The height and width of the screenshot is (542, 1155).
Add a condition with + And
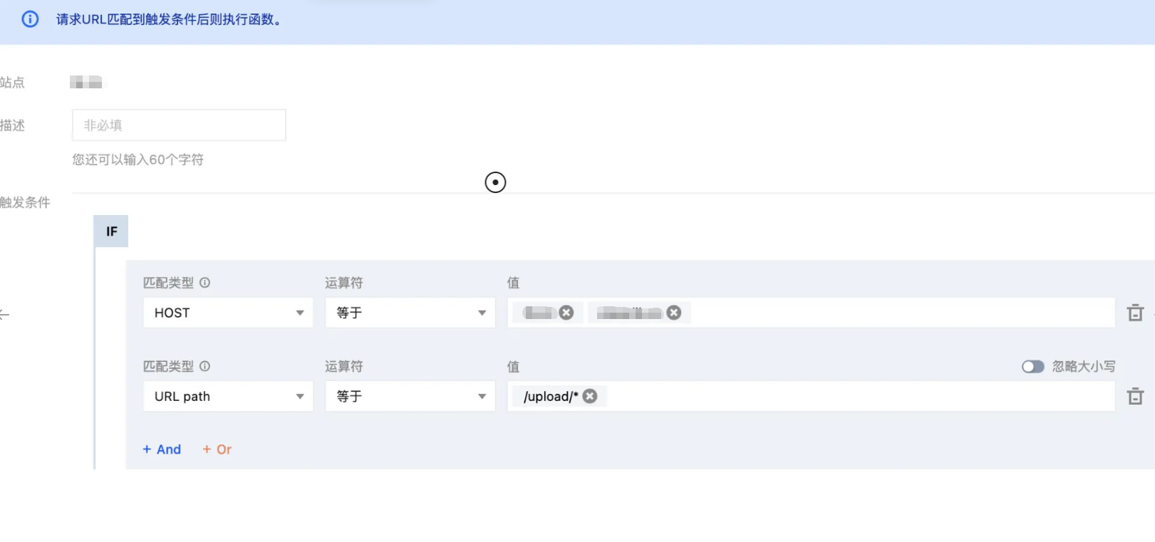(x=162, y=449)
